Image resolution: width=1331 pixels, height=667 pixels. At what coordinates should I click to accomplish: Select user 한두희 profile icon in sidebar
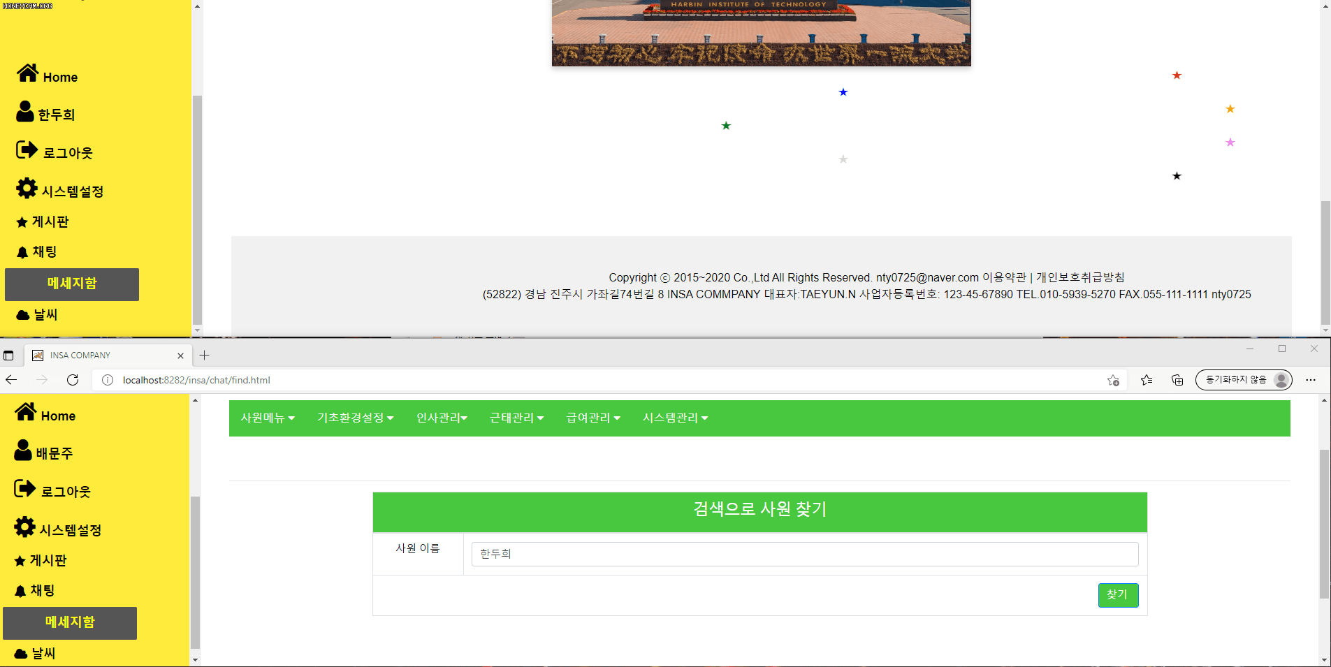point(25,112)
